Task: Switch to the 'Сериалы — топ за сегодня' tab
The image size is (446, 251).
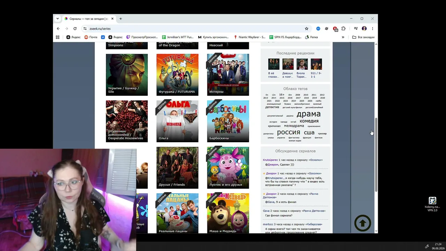Action: click(x=89, y=18)
